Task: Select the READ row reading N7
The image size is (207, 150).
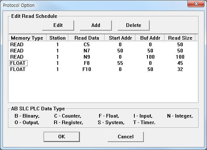Action: [x=103, y=51]
